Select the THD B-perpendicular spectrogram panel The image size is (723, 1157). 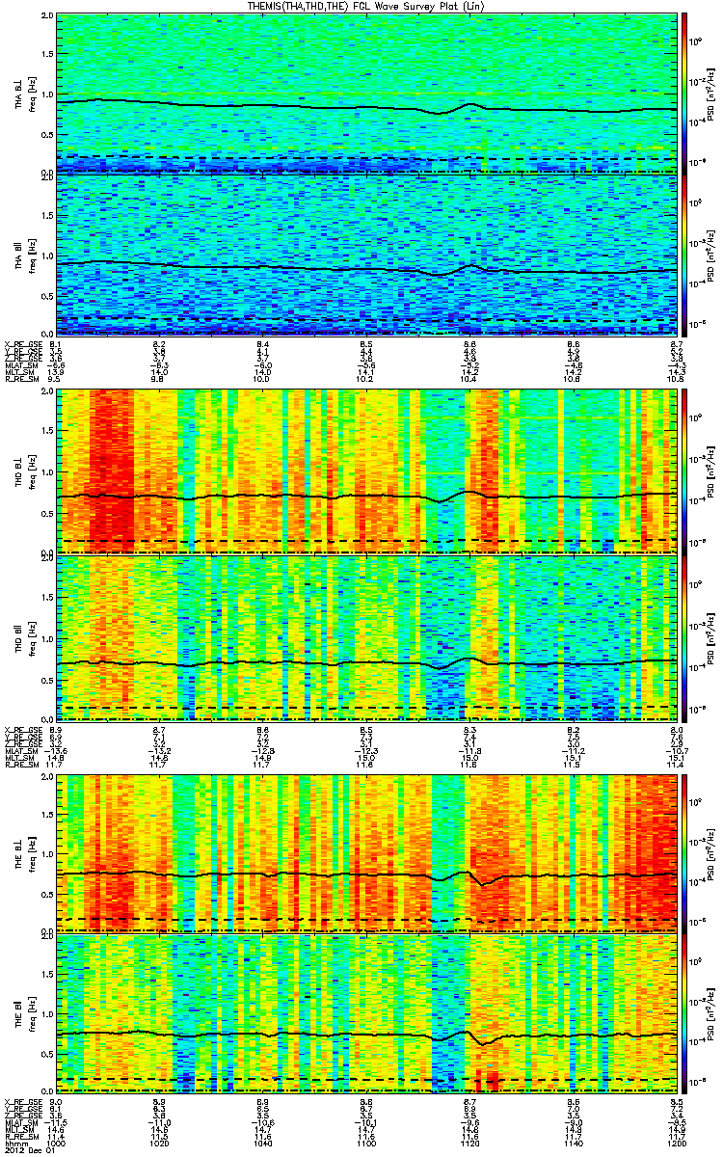(x=366, y=471)
